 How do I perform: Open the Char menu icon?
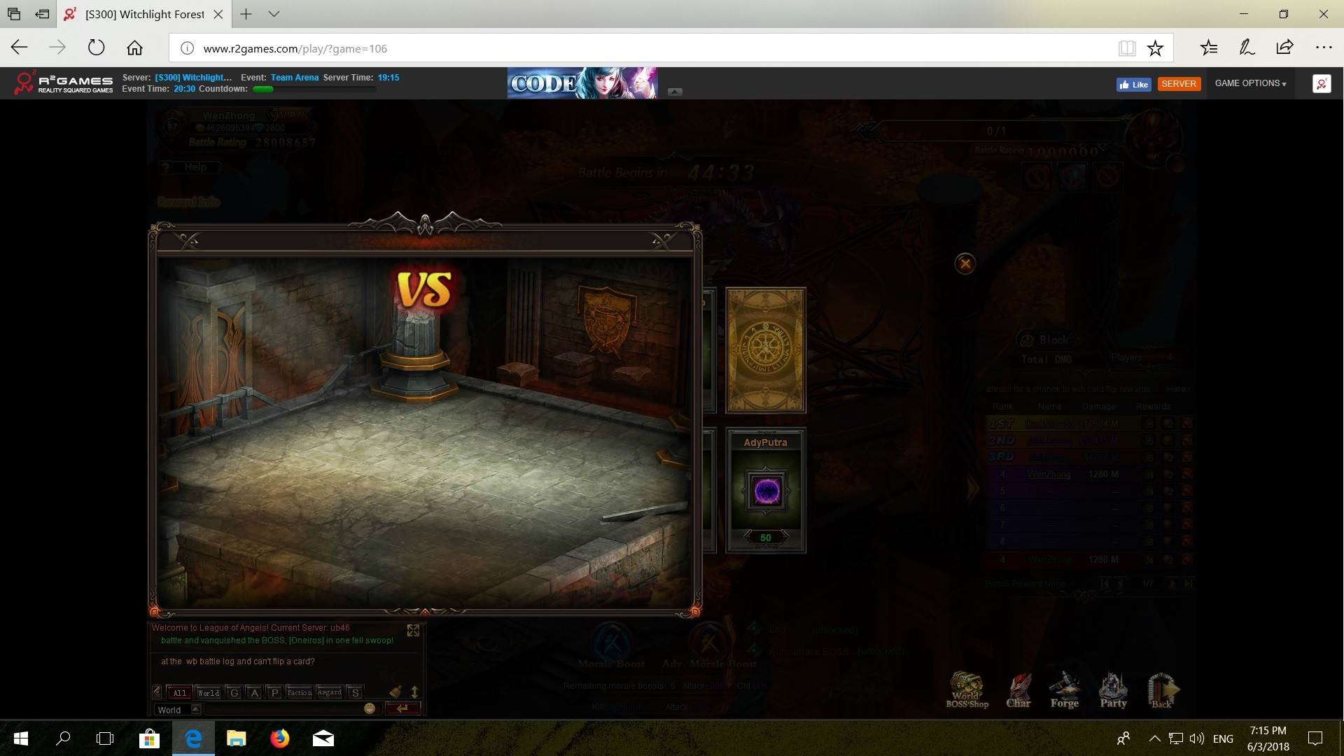pyautogui.click(x=1018, y=689)
